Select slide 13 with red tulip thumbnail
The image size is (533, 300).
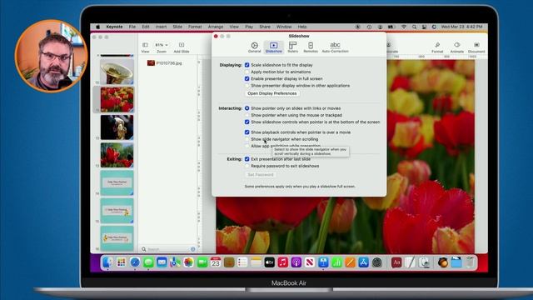[117, 155]
